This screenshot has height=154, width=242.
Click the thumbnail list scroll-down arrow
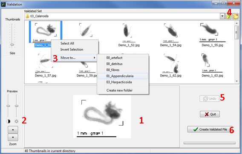236,81
